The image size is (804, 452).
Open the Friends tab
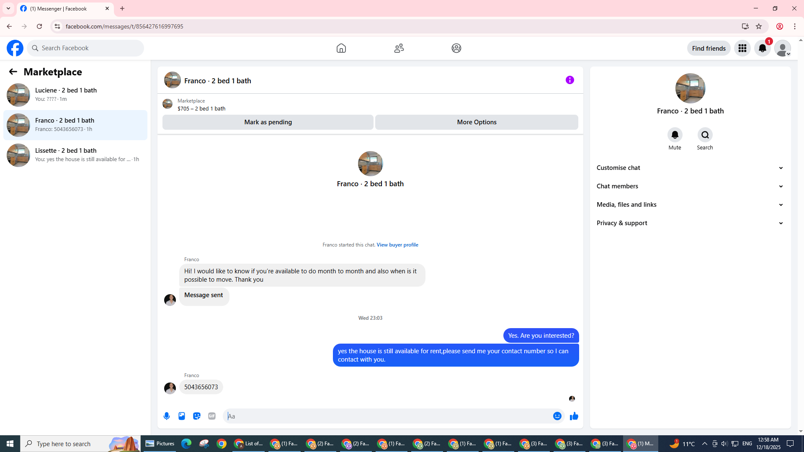click(x=399, y=48)
